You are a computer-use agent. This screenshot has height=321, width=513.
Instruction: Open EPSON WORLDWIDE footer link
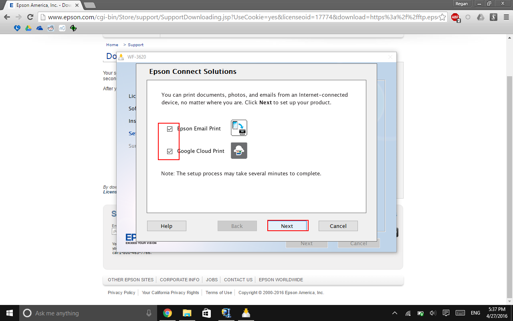(x=281, y=280)
